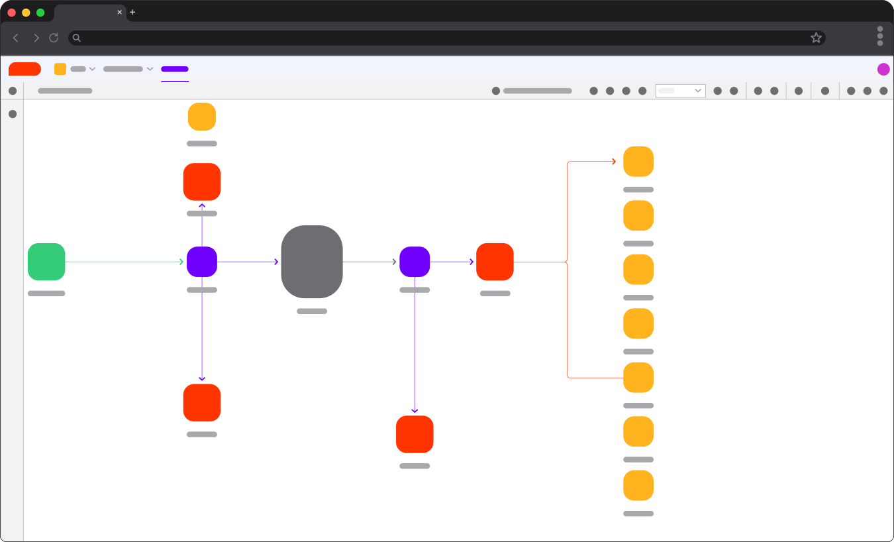Click the magenta profile avatar at top right
The width and height of the screenshot is (894, 542).
click(883, 68)
